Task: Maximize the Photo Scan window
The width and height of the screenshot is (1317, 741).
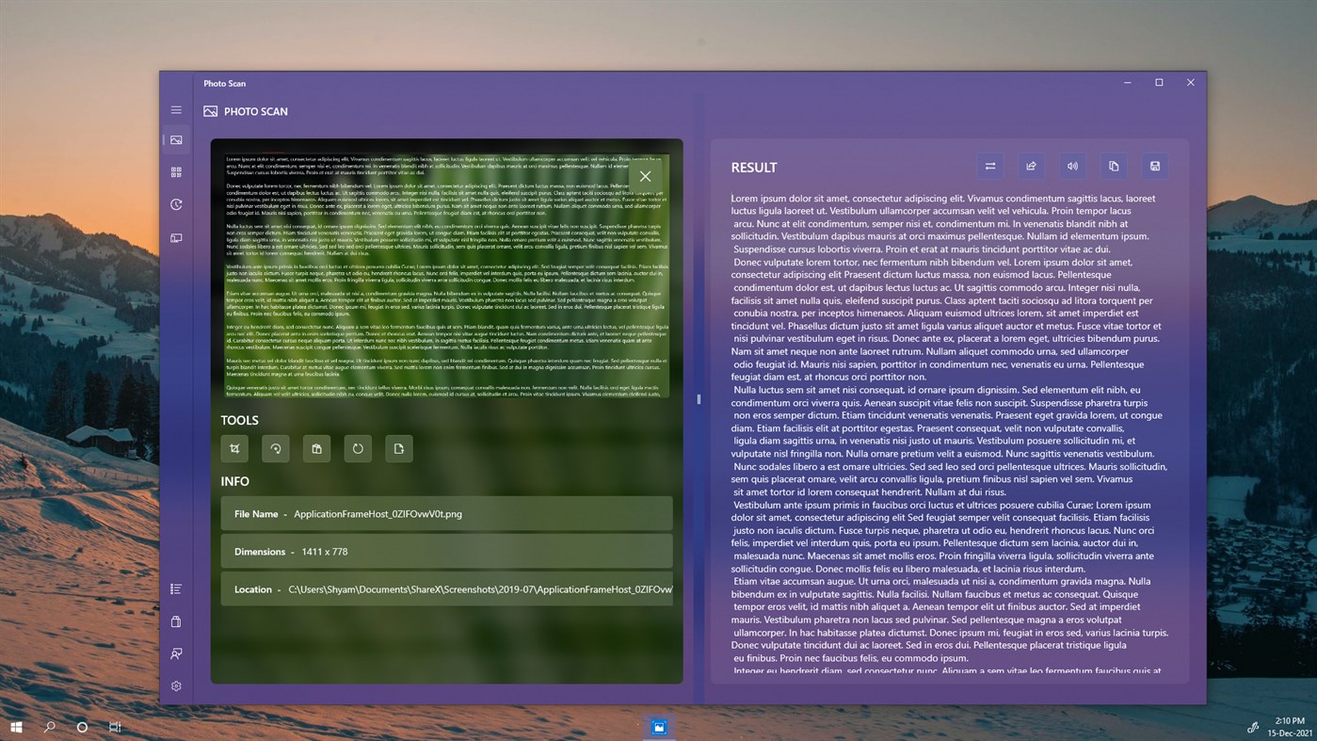Action: (1159, 83)
